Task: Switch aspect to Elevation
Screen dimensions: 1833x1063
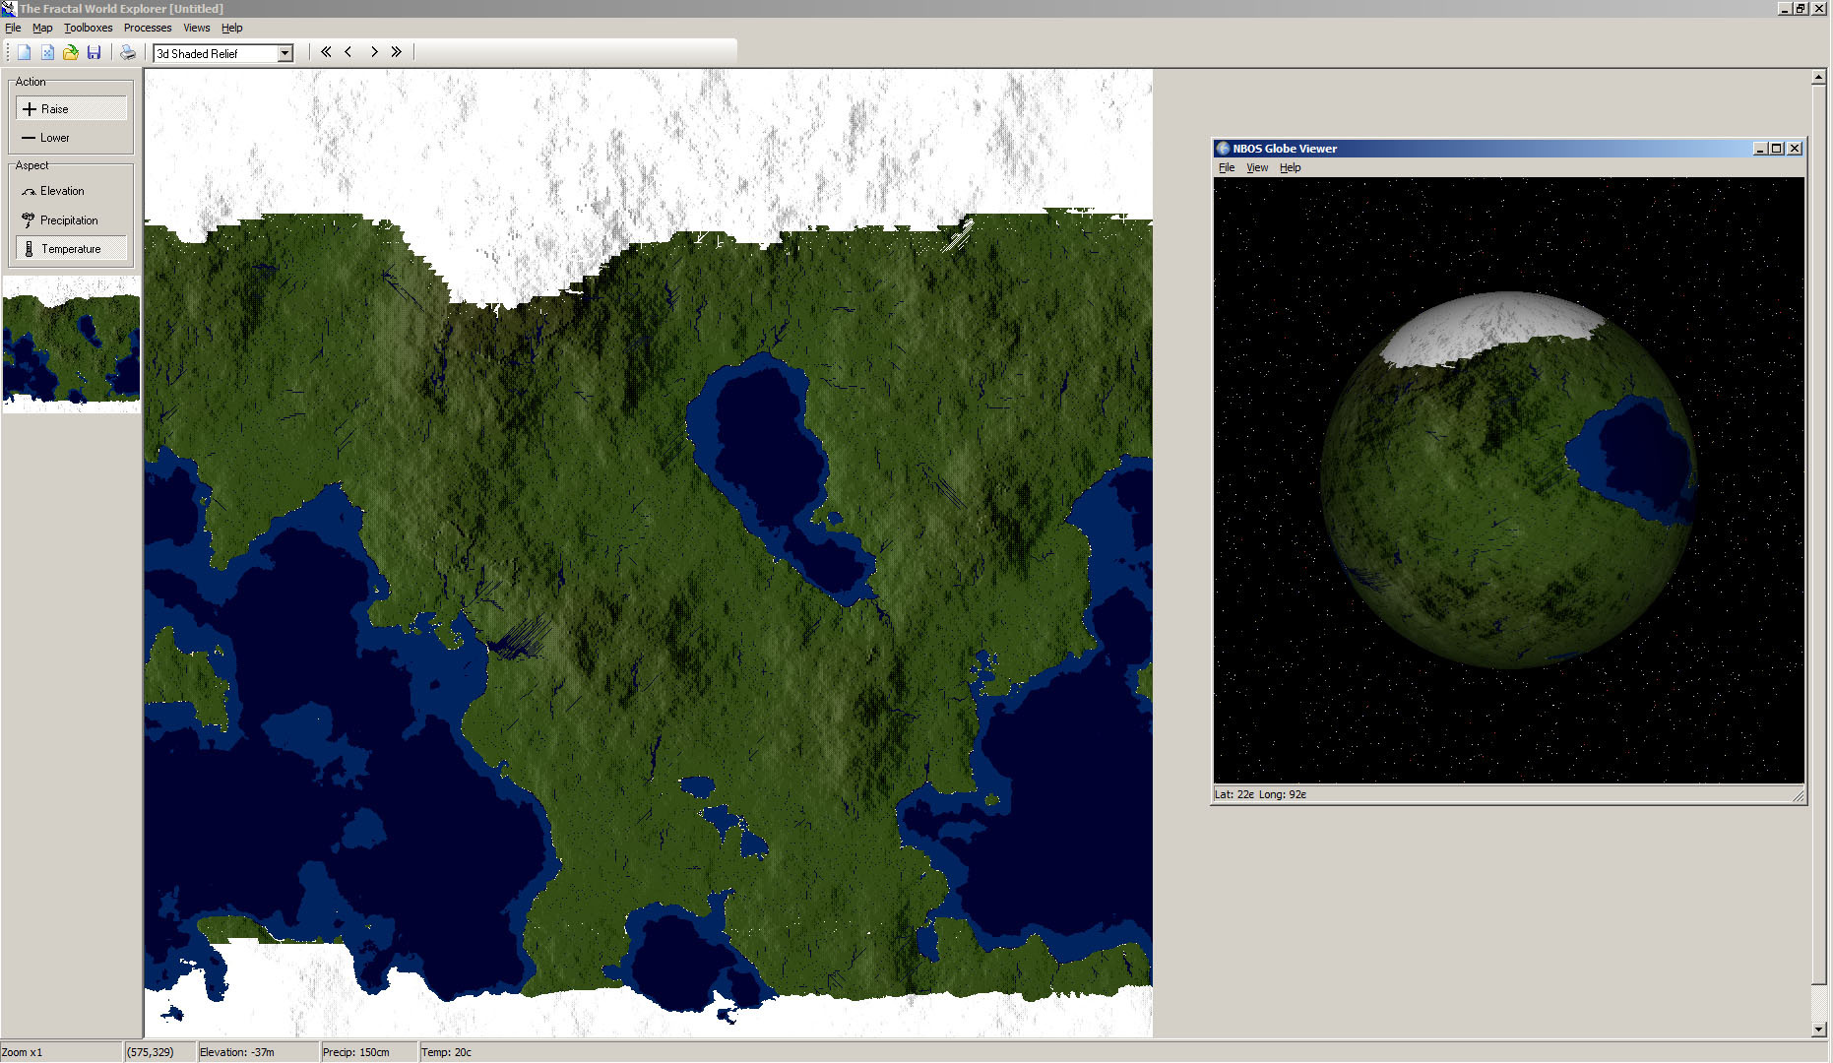Action: tap(72, 191)
